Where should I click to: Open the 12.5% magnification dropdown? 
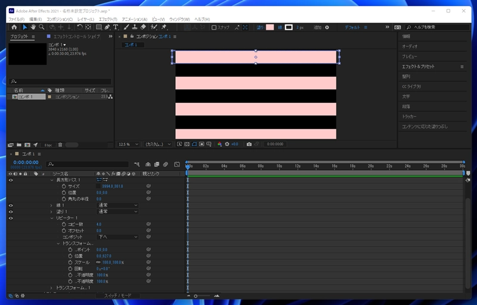click(x=129, y=144)
